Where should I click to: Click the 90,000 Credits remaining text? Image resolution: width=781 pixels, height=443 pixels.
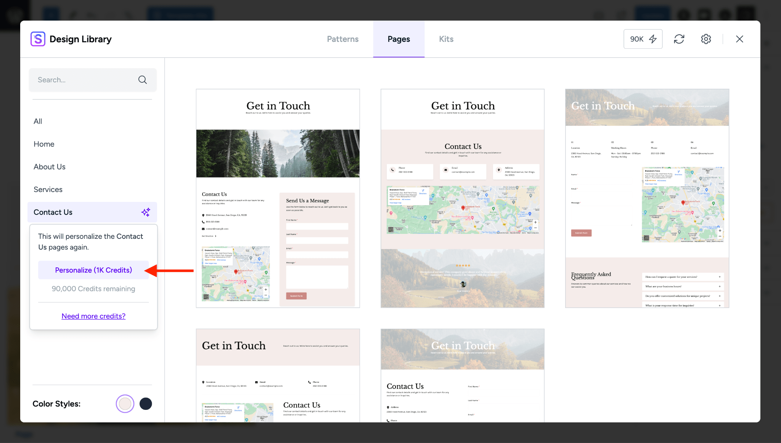(x=93, y=289)
